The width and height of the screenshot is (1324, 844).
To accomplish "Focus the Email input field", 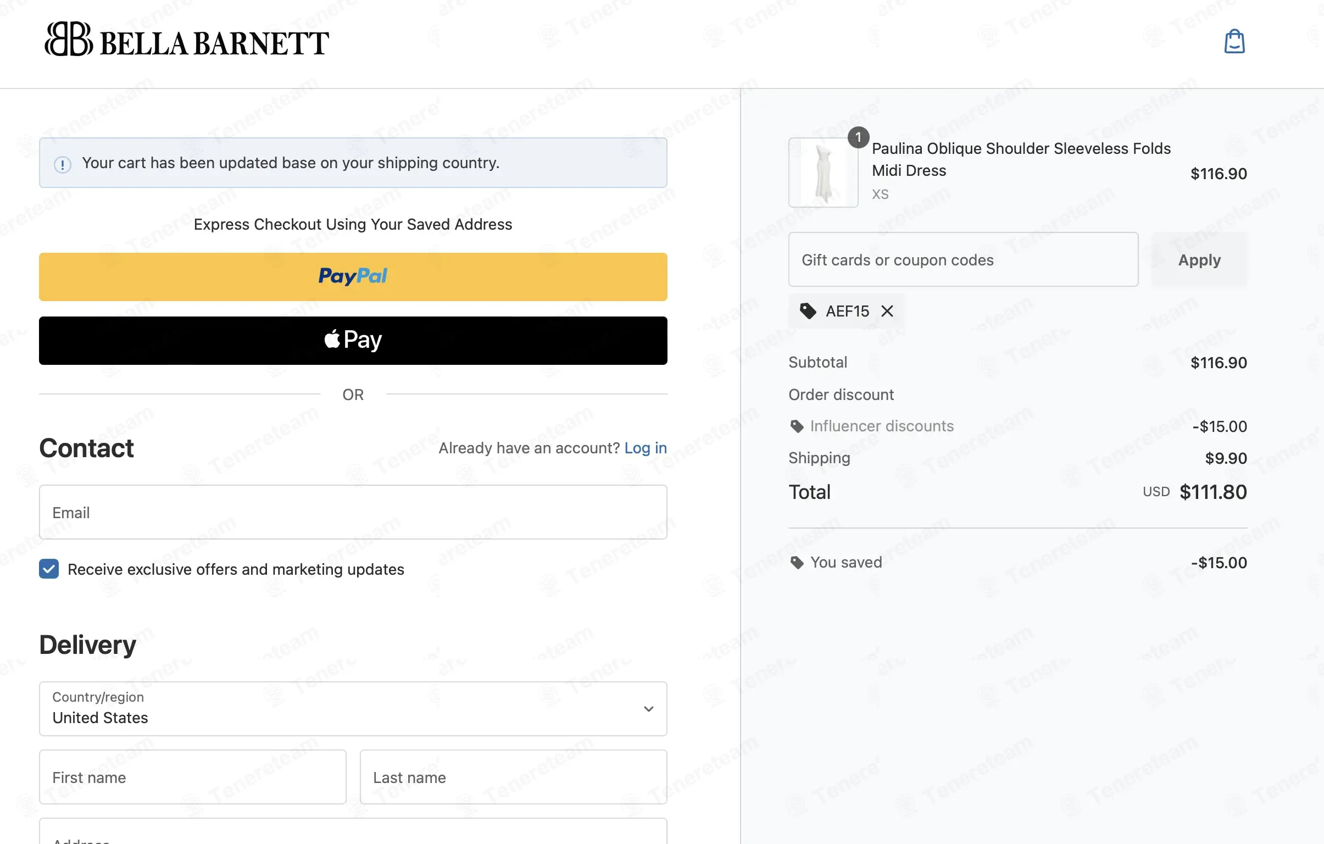I will tap(353, 512).
